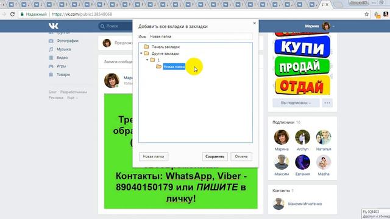Collapse the Другие закладки folder arrow
Viewport: 390px width, 219px height.
pos(141,54)
